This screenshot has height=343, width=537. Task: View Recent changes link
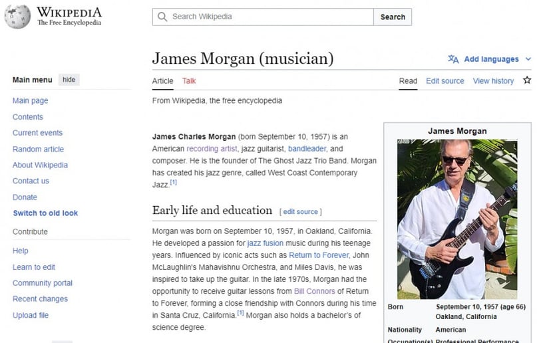coord(40,299)
